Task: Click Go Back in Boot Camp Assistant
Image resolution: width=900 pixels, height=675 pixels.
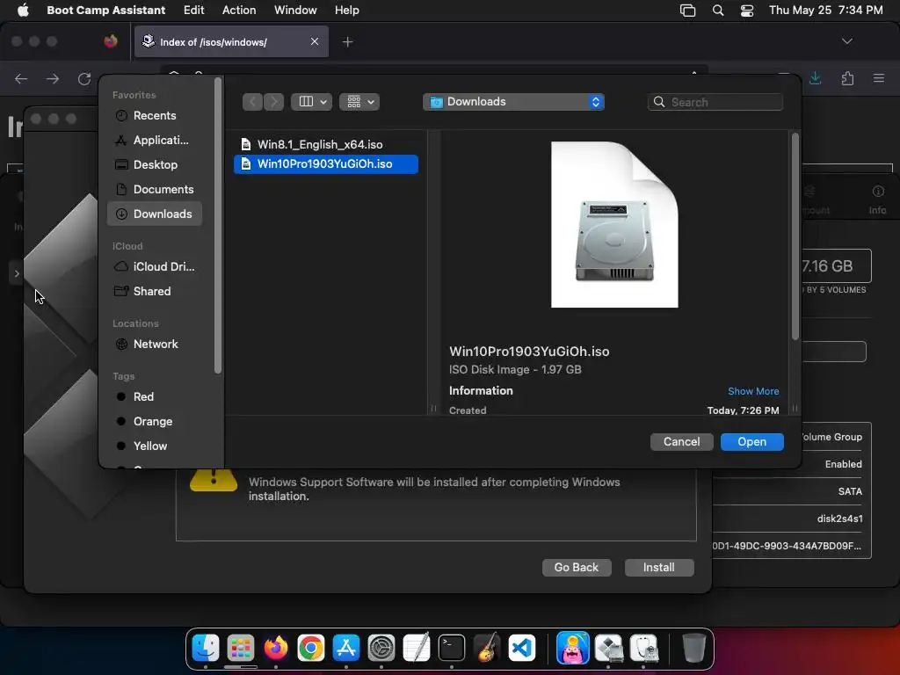Action: click(577, 568)
